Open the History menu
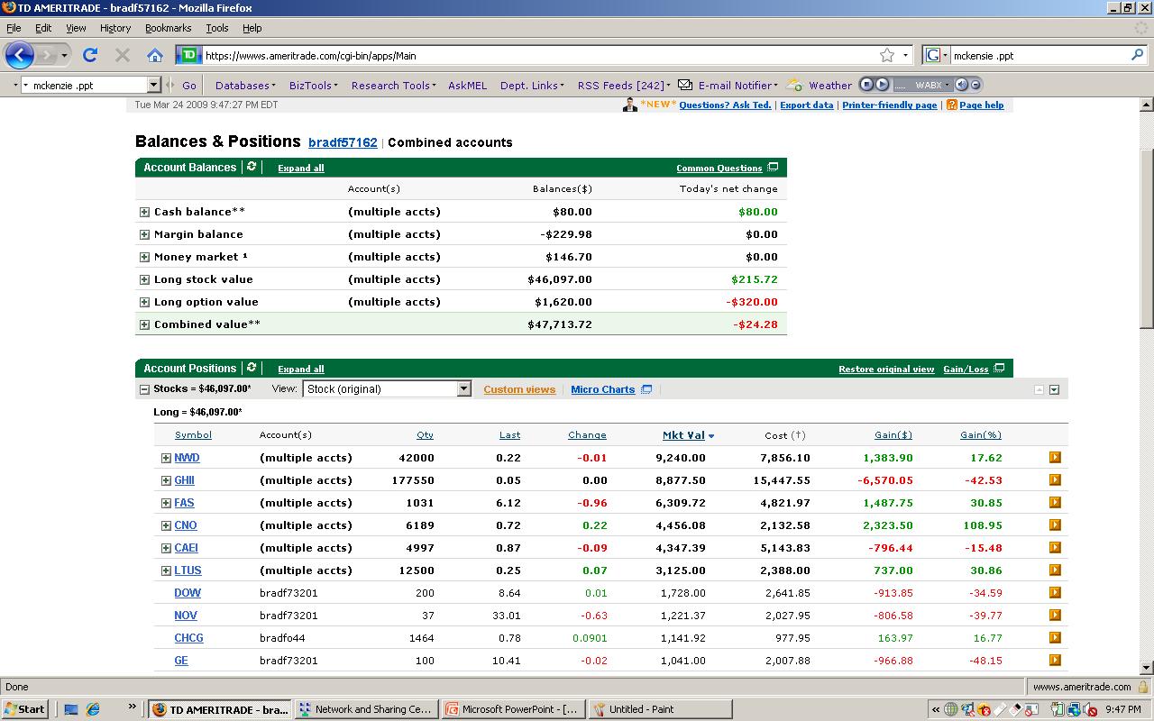1154x721 pixels. point(114,28)
